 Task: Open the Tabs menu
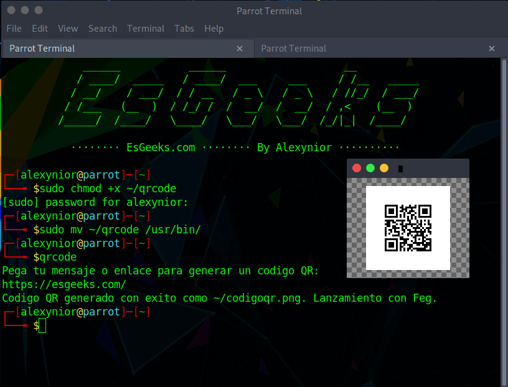[x=184, y=29]
